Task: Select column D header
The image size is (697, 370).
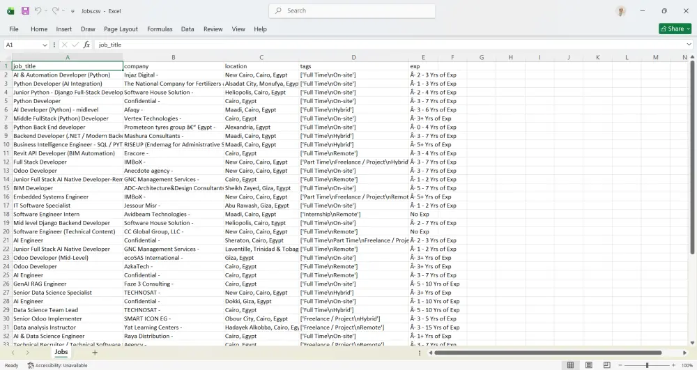Action: (x=354, y=57)
